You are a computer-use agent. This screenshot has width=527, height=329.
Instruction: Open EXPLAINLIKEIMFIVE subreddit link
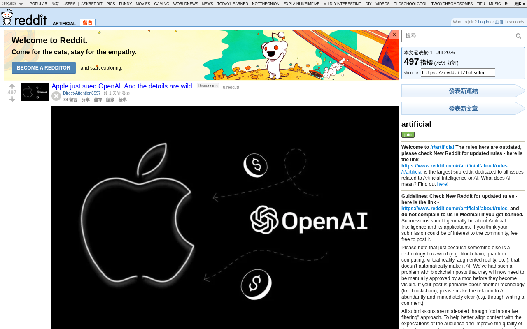coord(301,4)
